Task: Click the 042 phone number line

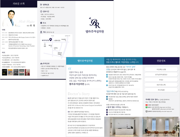Action: pyautogui.click(x=52, y=8)
